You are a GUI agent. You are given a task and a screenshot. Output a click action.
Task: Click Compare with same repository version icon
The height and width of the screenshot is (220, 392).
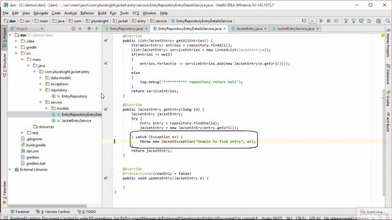click(361, 21)
